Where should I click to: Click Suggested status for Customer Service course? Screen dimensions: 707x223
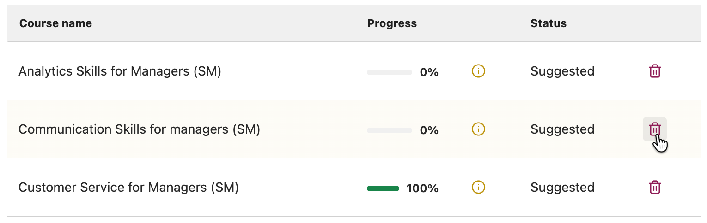(562, 188)
